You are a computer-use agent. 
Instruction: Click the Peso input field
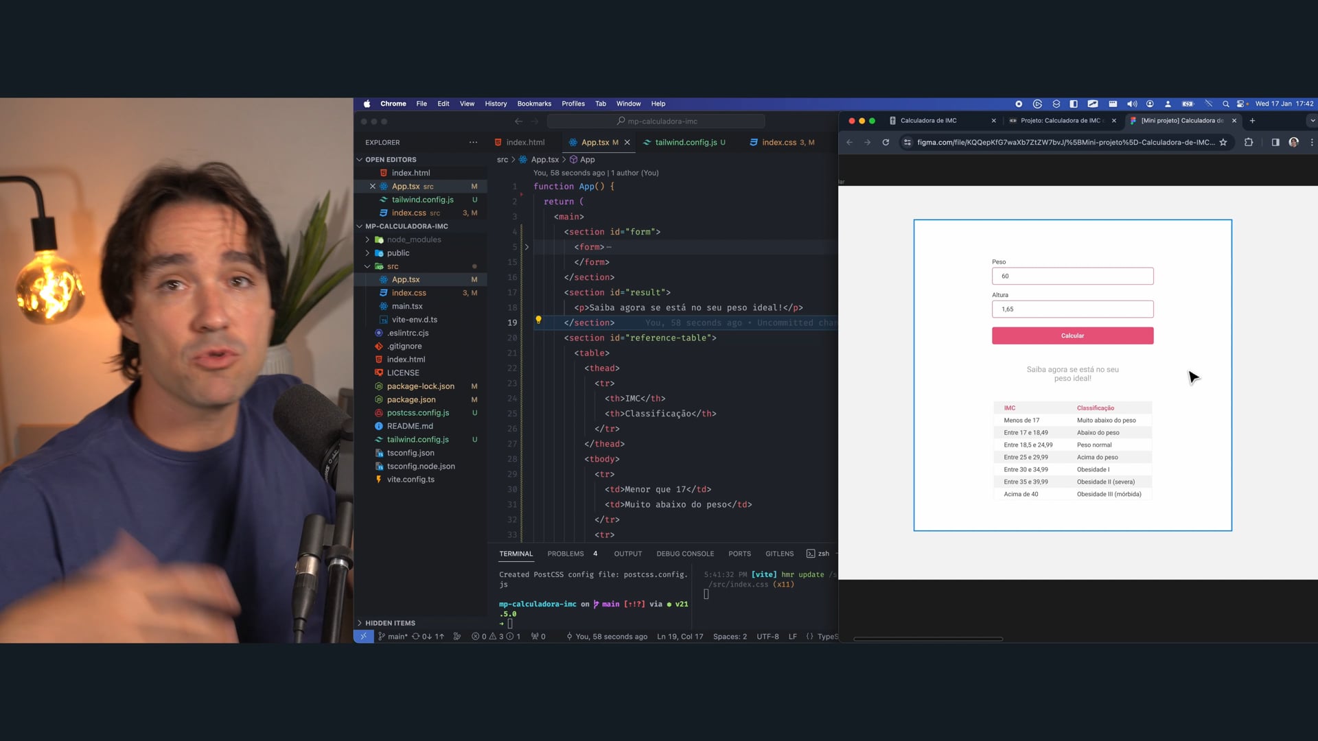[1072, 277]
